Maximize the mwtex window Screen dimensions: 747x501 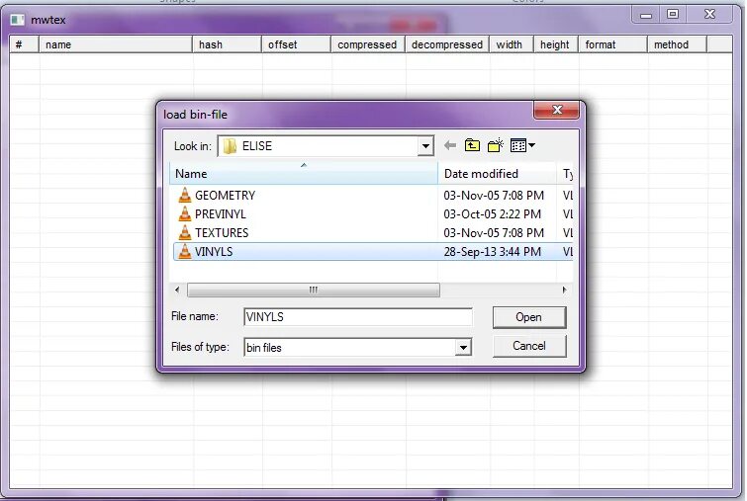coord(673,14)
